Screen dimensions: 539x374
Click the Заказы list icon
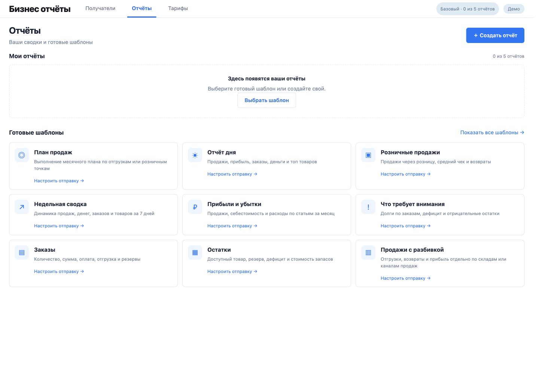coord(22,252)
